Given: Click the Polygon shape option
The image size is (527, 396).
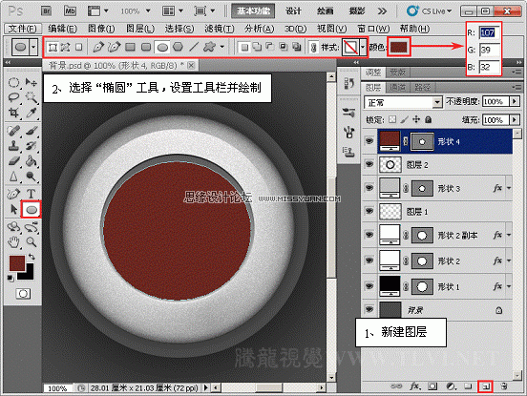Looking at the screenshot, I should (178, 47).
